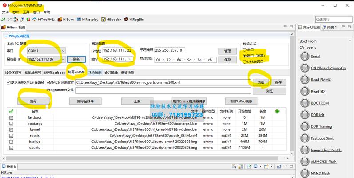Switch to 按地址烧写 tab

(33, 73)
